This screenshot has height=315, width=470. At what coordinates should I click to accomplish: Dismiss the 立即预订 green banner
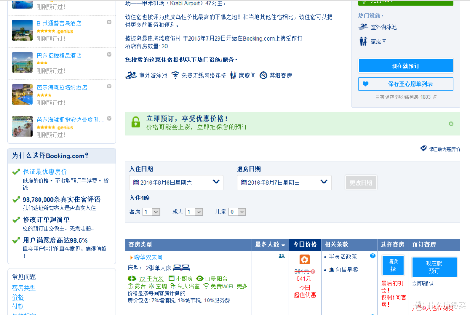[x=451, y=124]
